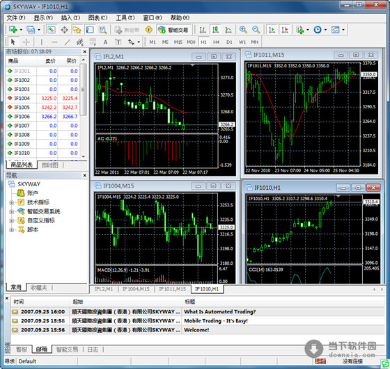Image resolution: width=390 pixels, height=369 pixels.
Task: Switch to the 日志 terminal tab
Action: [93, 350]
